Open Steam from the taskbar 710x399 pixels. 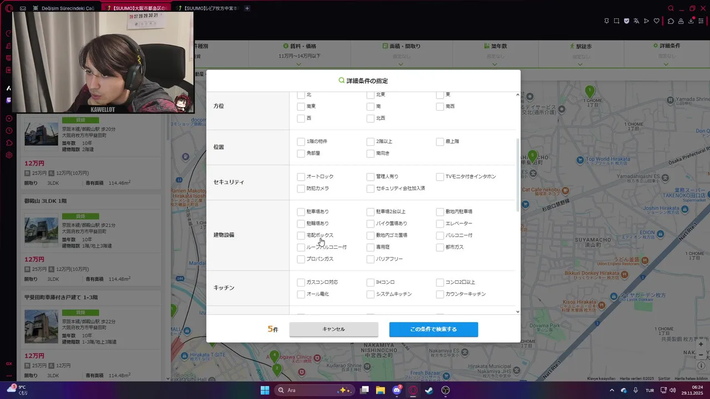click(429, 390)
